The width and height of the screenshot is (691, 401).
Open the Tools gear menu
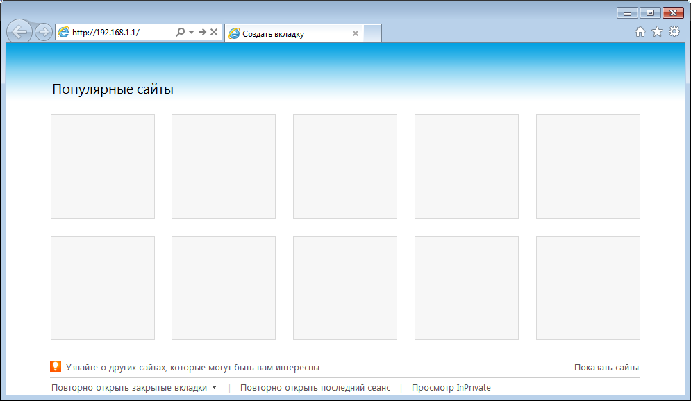[674, 31]
